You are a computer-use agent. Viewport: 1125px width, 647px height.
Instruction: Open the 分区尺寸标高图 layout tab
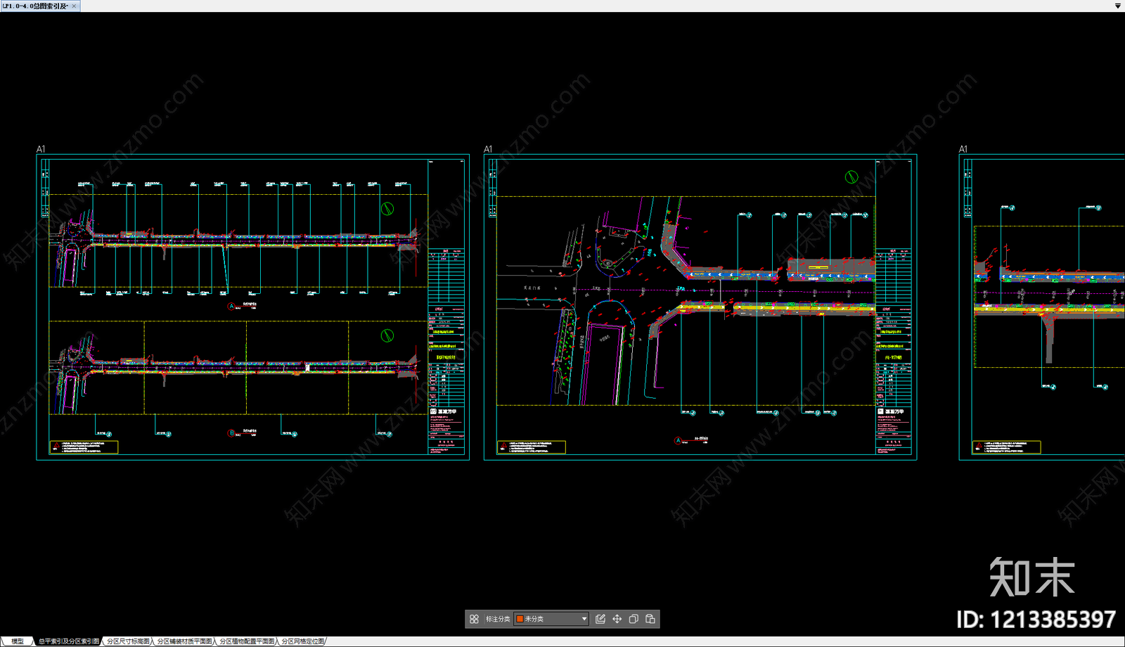(x=128, y=641)
